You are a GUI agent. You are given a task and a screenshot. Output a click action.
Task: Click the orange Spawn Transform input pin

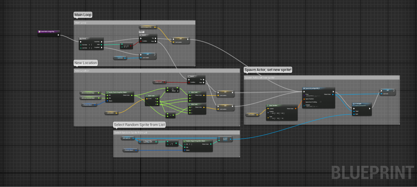304,99
